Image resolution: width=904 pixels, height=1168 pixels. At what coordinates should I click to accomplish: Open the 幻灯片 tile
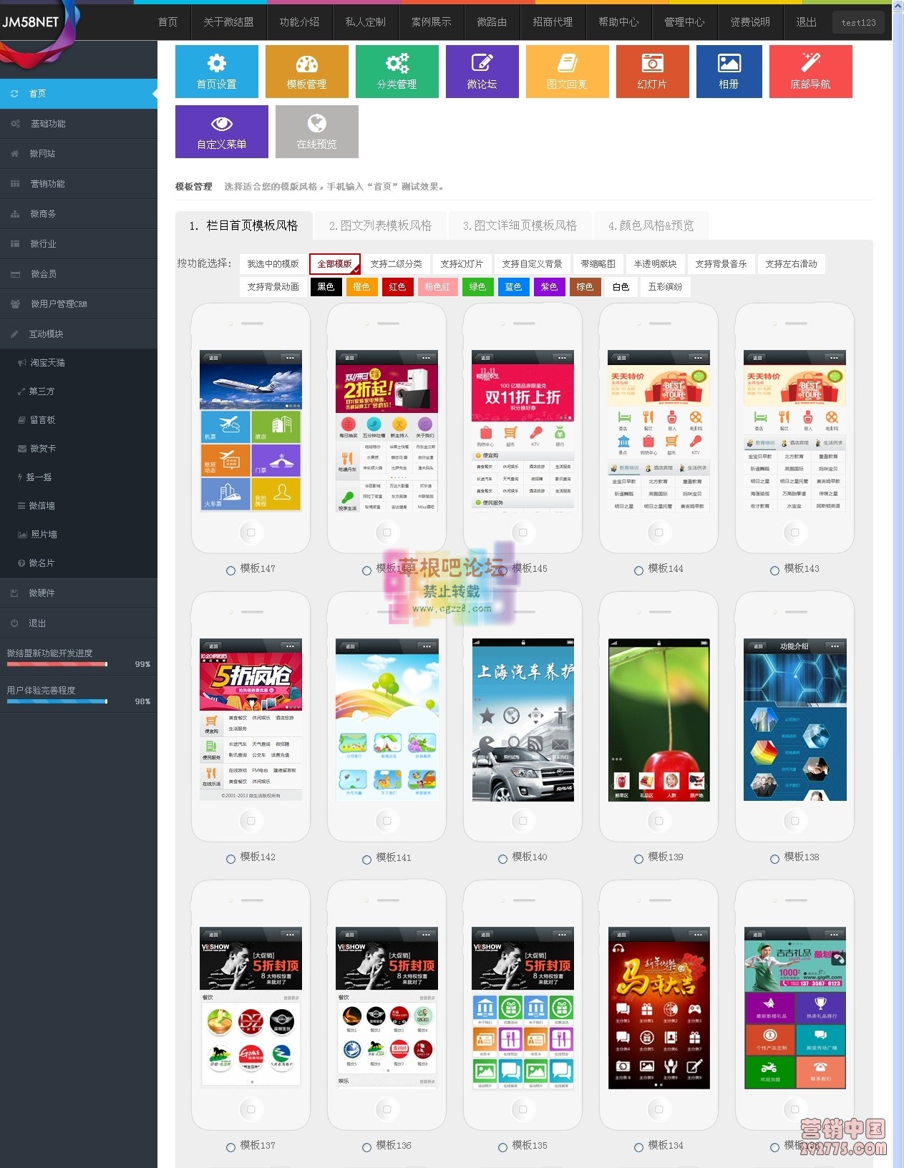651,71
